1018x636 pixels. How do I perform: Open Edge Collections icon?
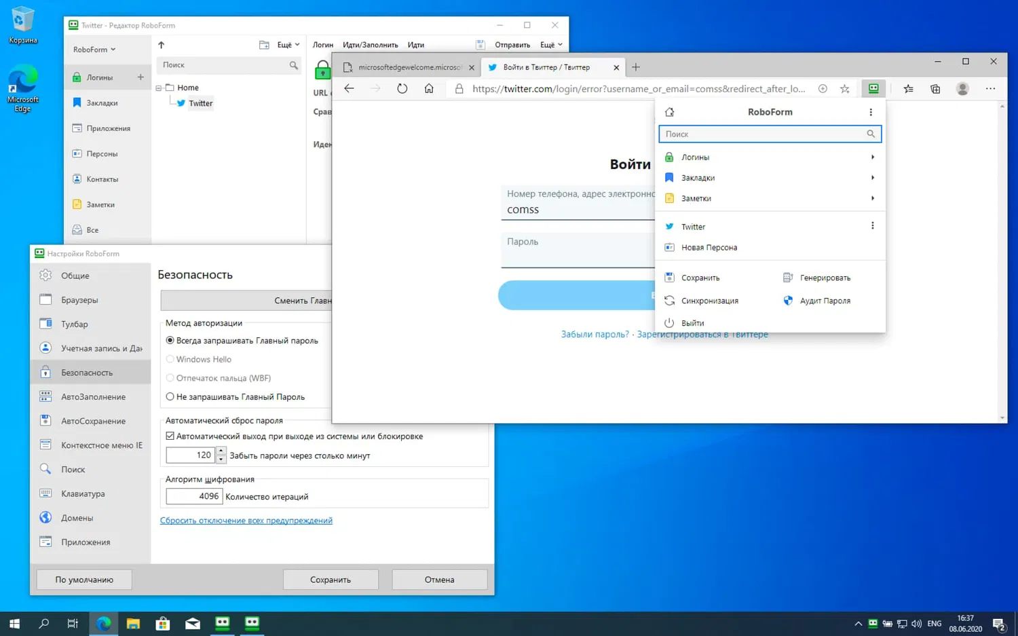[x=935, y=88]
